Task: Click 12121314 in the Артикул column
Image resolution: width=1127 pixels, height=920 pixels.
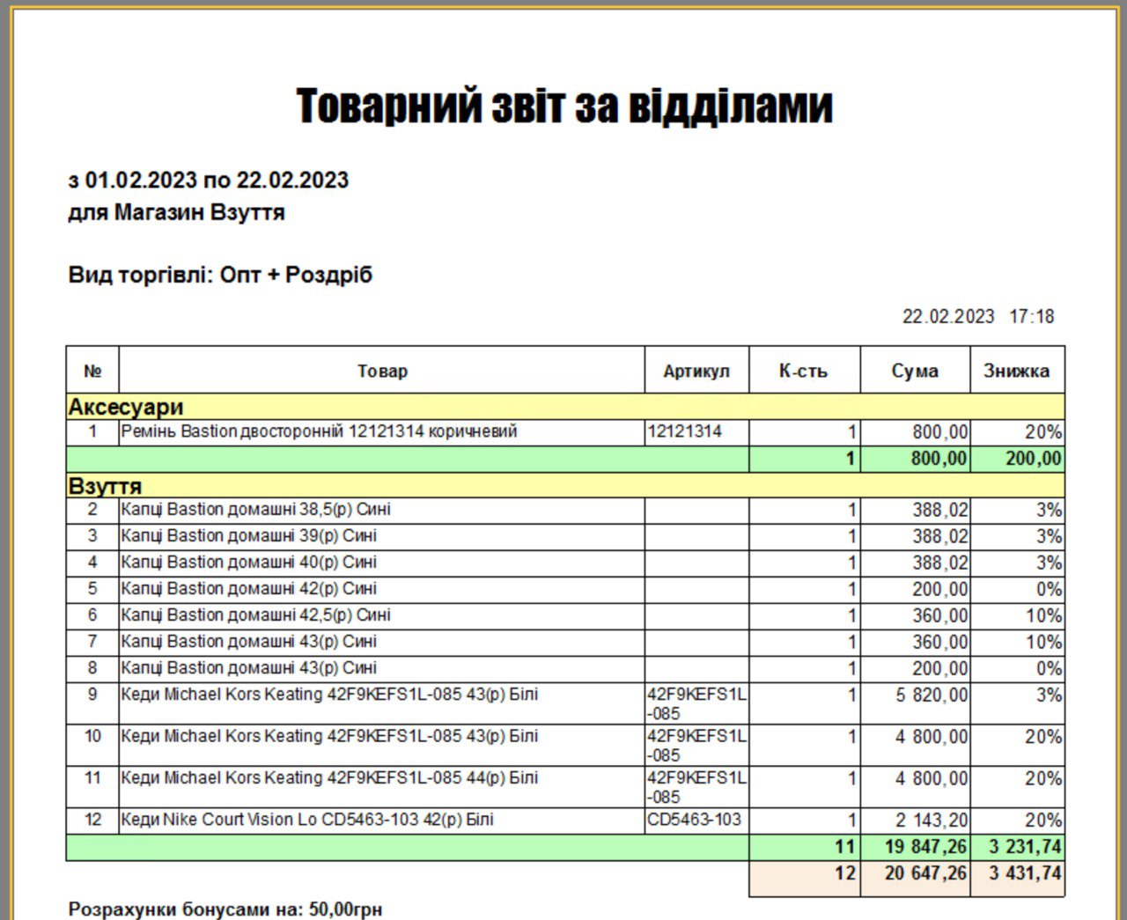Action: click(684, 431)
